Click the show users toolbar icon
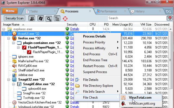 point(32,18)
